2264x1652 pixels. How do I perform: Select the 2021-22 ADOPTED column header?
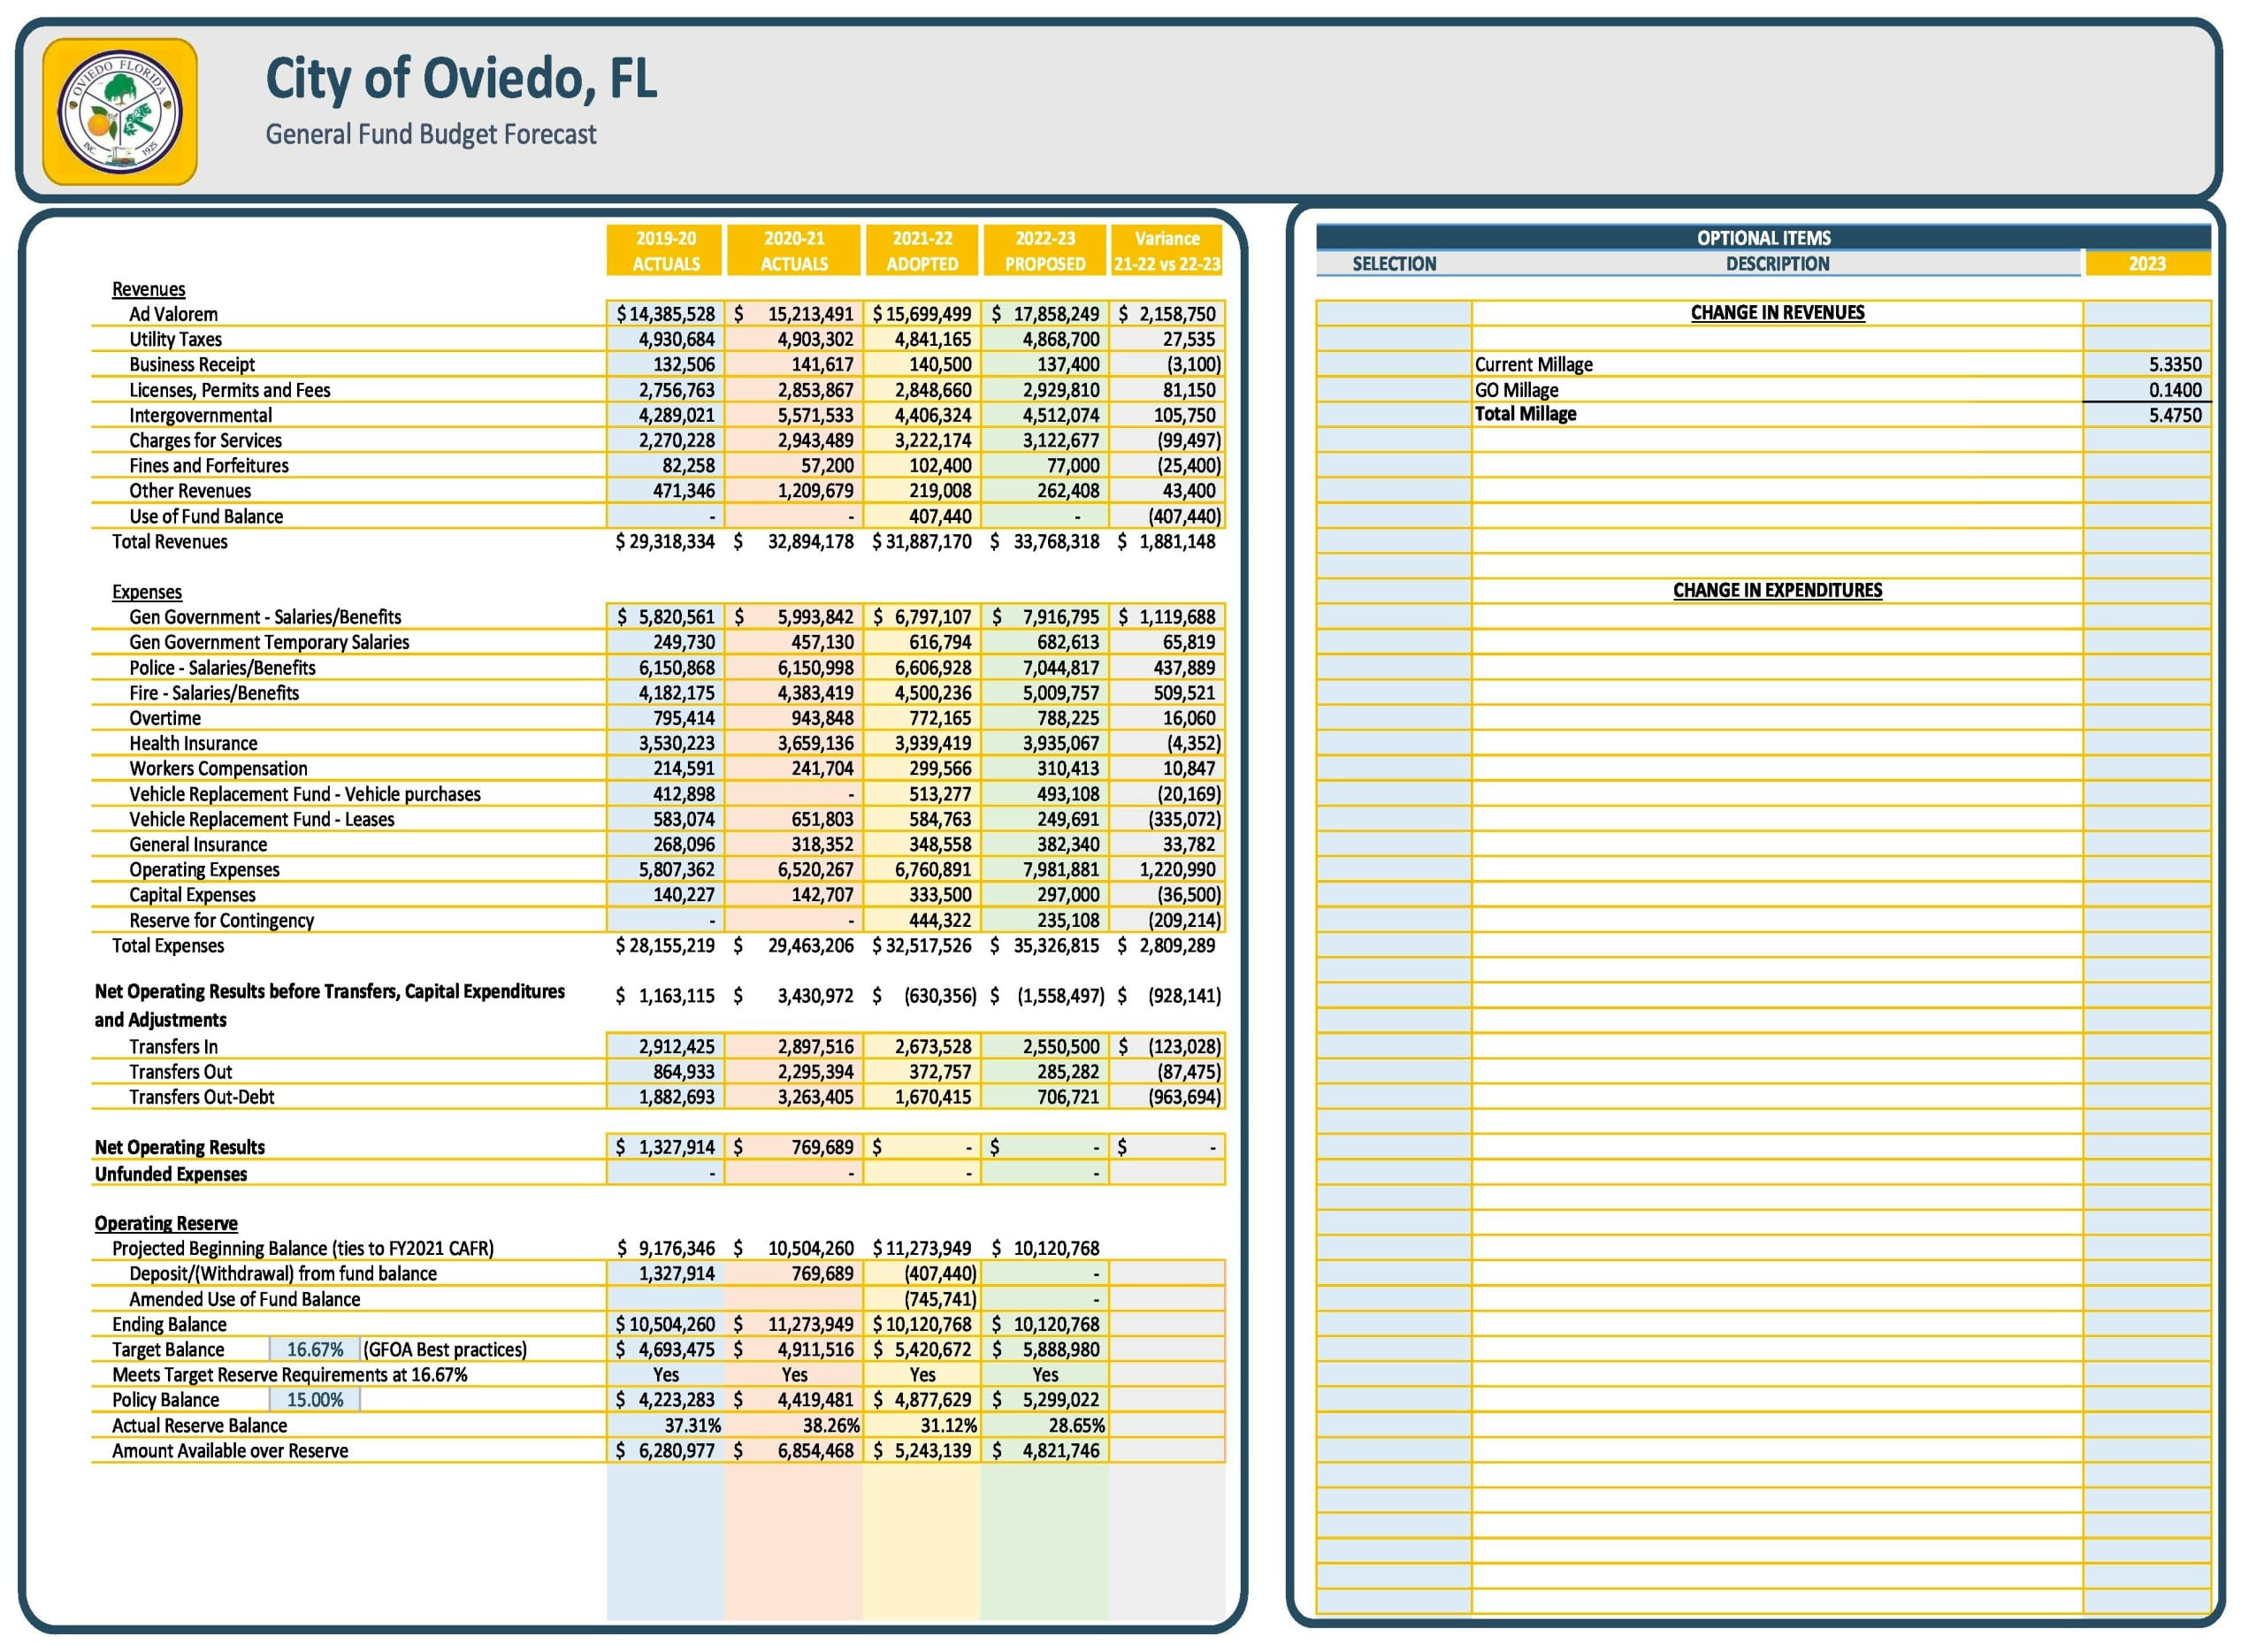pyautogui.click(x=923, y=250)
